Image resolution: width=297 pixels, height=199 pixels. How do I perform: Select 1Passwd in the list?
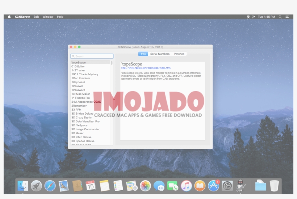point(91,86)
